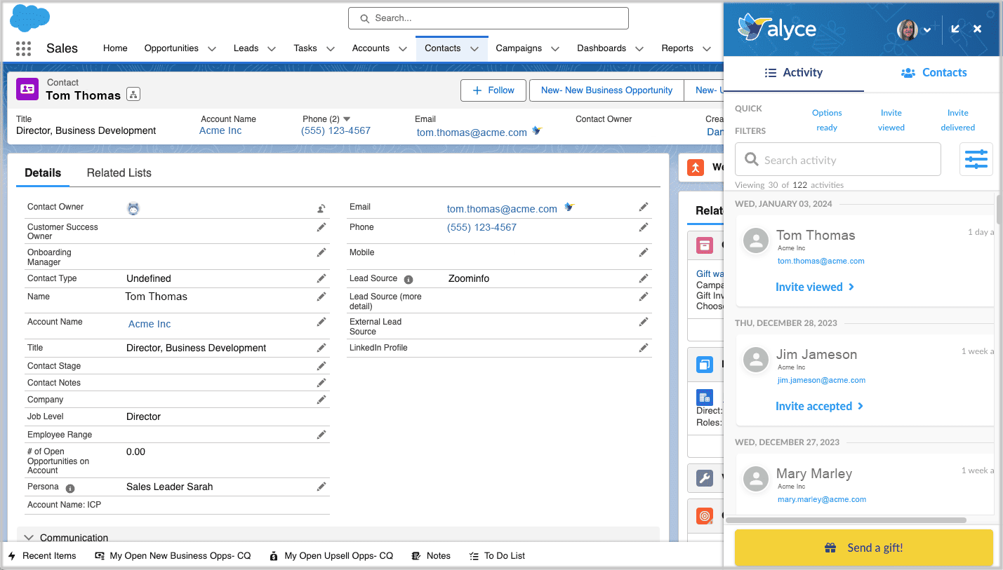Click the (555) 123-4567 phone link in Details
The width and height of the screenshot is (1003, 570).
coord(481,227)
